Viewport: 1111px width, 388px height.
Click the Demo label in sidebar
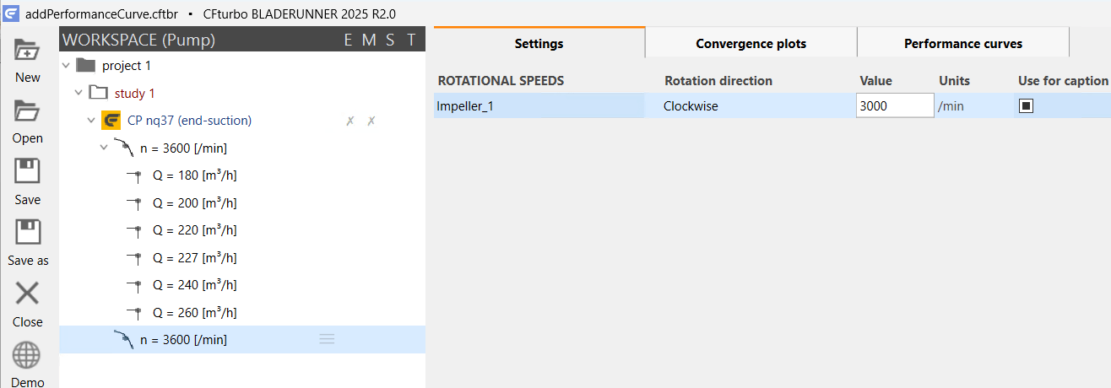point(28,382)
